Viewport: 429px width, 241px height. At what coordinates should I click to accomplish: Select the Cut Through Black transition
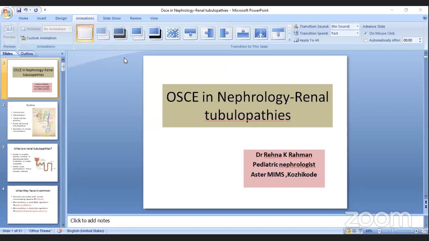155,33
